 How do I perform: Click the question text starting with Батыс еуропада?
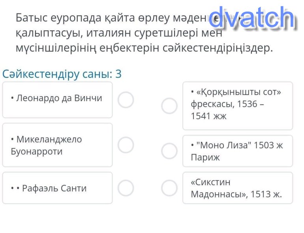click(x=144, y=33)
